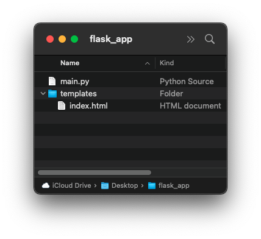Sort files by Name column header
Screen dimensions: 261x239
[x=70, y=63]
